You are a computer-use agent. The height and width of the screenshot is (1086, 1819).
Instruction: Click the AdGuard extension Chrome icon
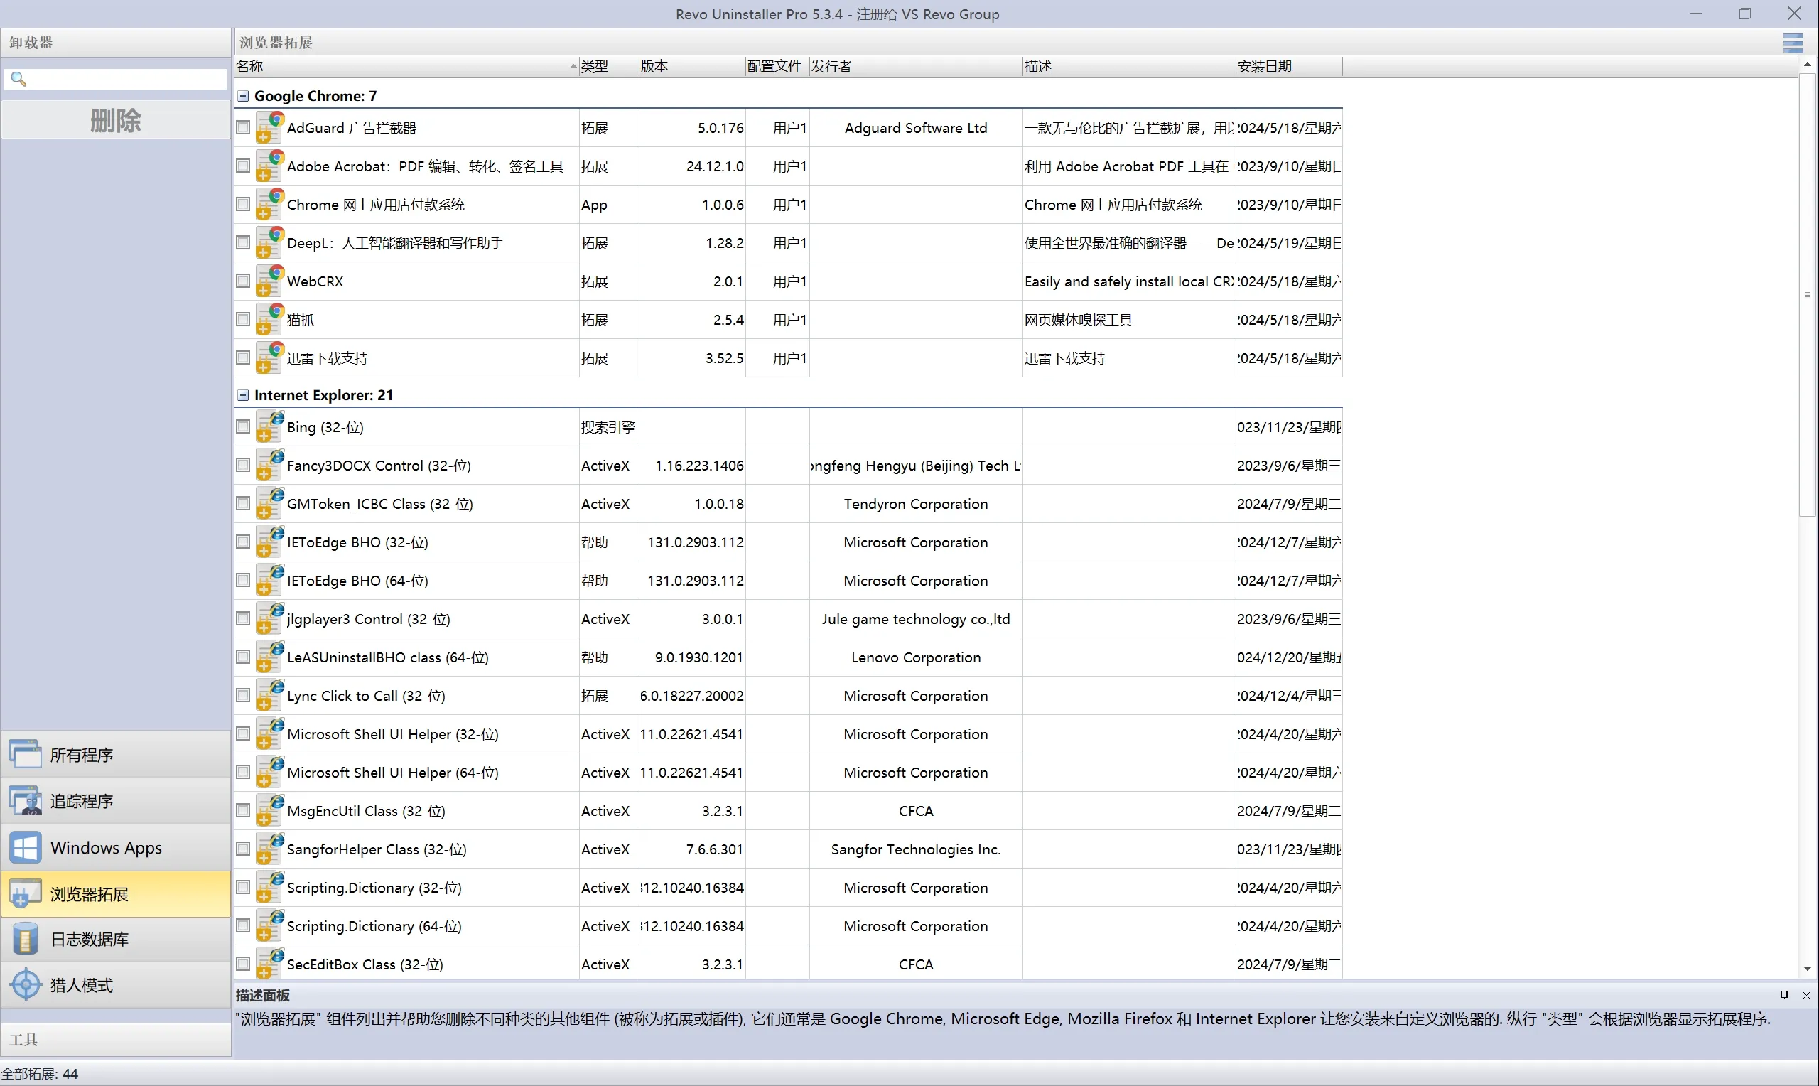tap(269, 127)
